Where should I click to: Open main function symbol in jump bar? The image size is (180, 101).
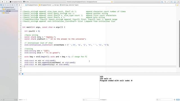coord(69,5)
